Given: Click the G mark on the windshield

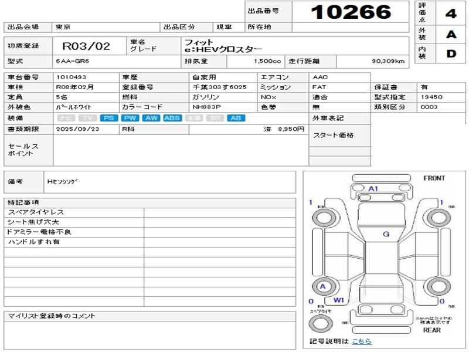Looking at the screenshot, I should click(x=386, y=234).
